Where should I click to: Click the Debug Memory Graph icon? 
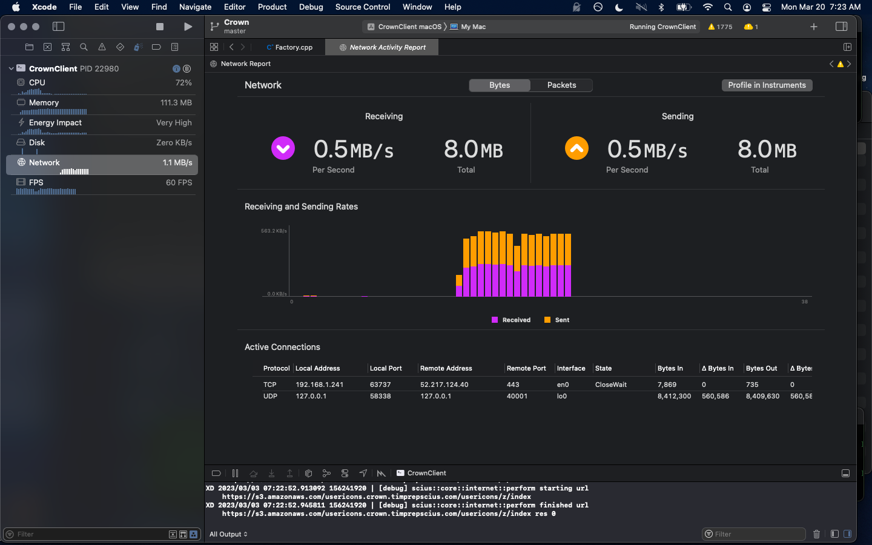[x=326, y=474]
